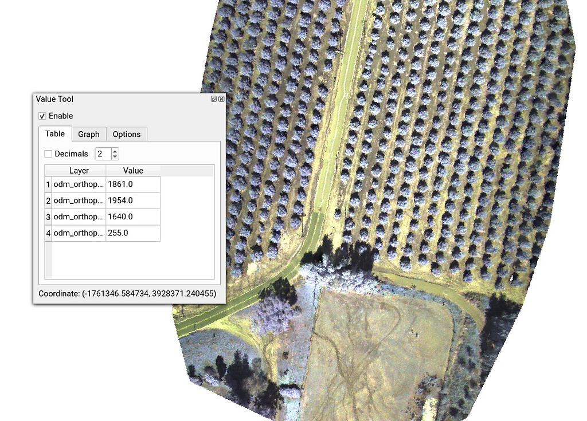
Task: Select the Layer column header
Action: point(79,170)
